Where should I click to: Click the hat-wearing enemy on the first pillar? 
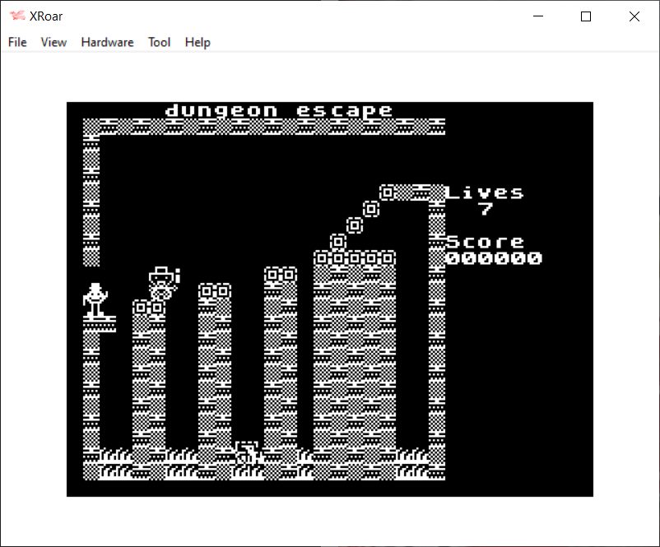(x=163, y=283)
